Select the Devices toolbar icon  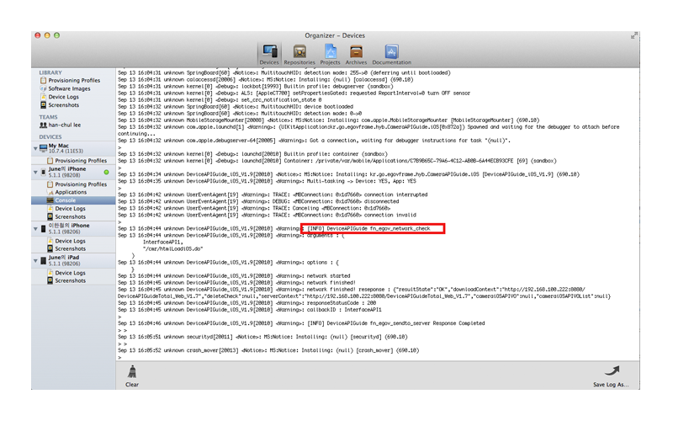[x=269, y=55]
